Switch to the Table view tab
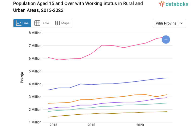The height and width of the screenshot is (126, 191). point(42,23)
